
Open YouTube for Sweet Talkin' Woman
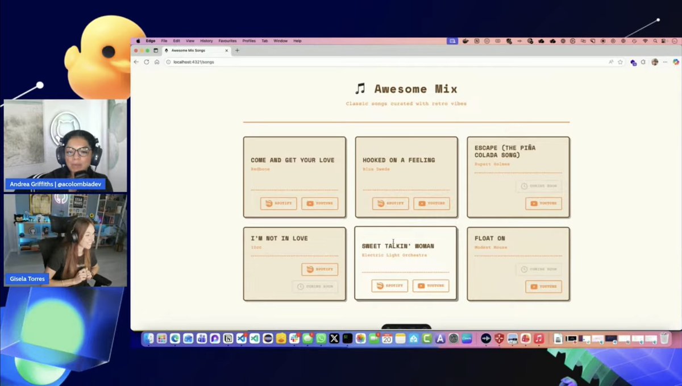pos(431,285)
